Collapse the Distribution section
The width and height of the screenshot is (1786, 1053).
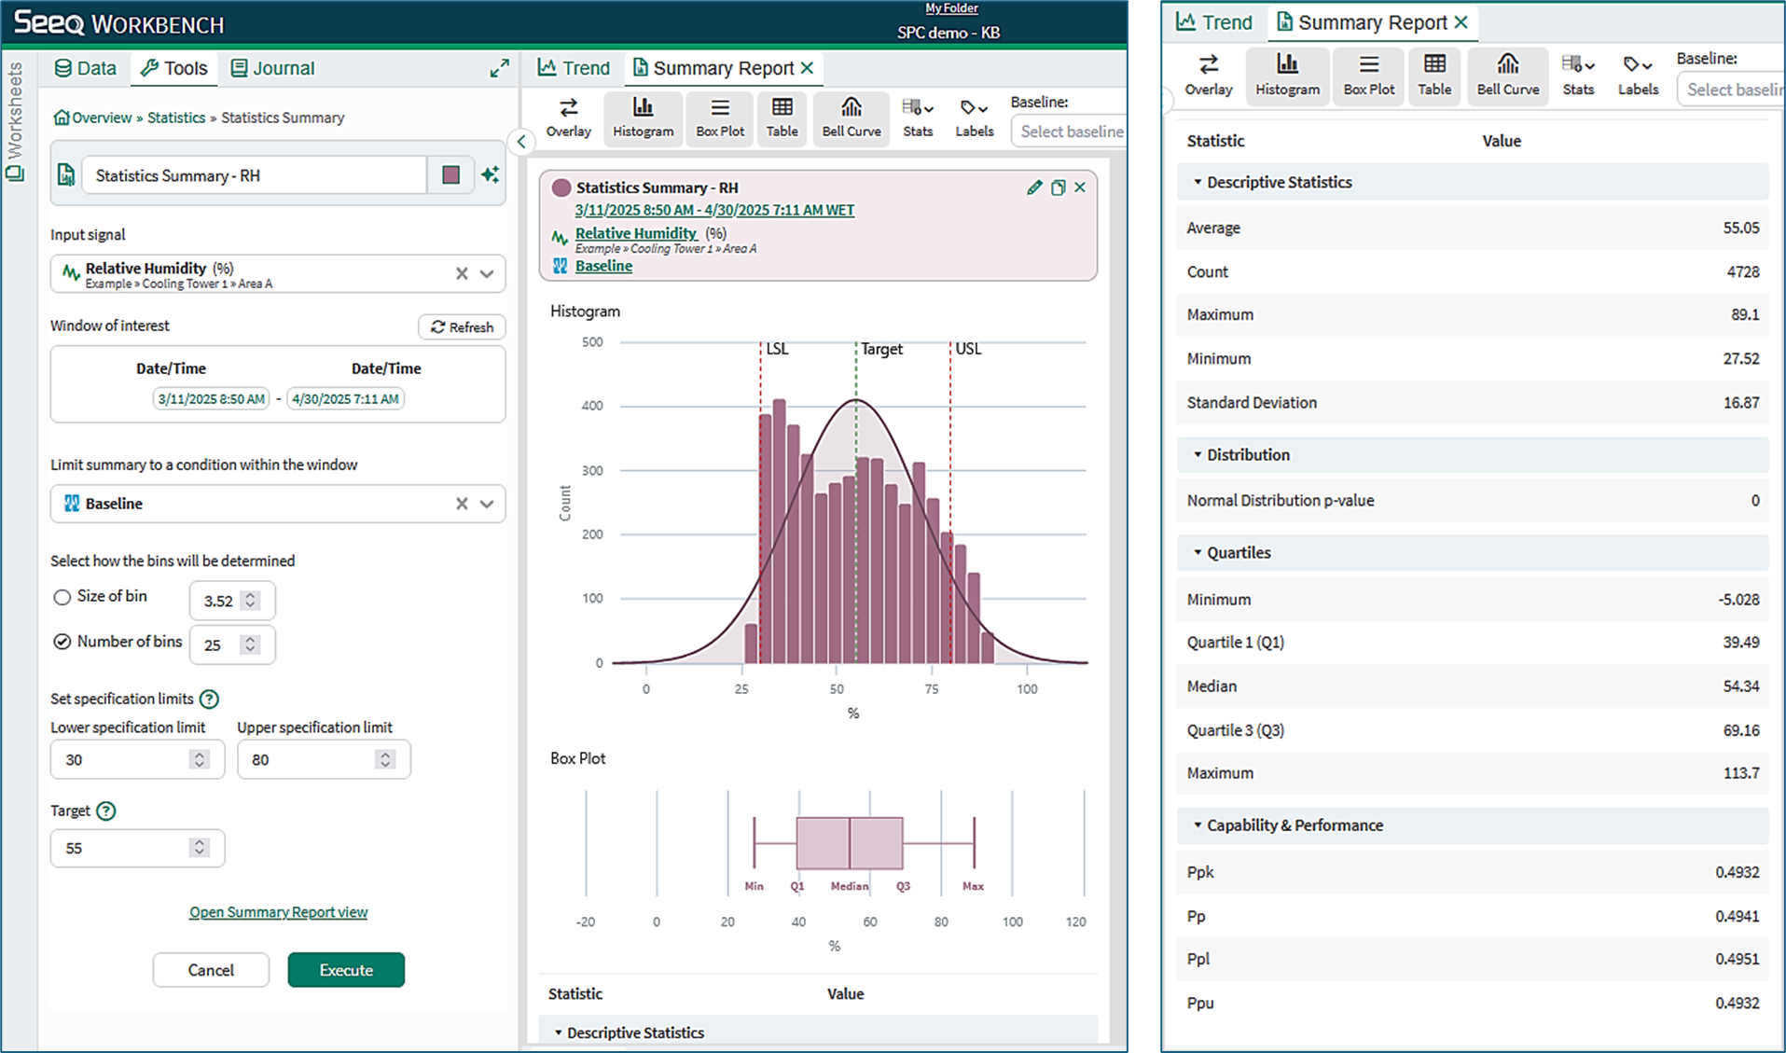point(1472,455)
